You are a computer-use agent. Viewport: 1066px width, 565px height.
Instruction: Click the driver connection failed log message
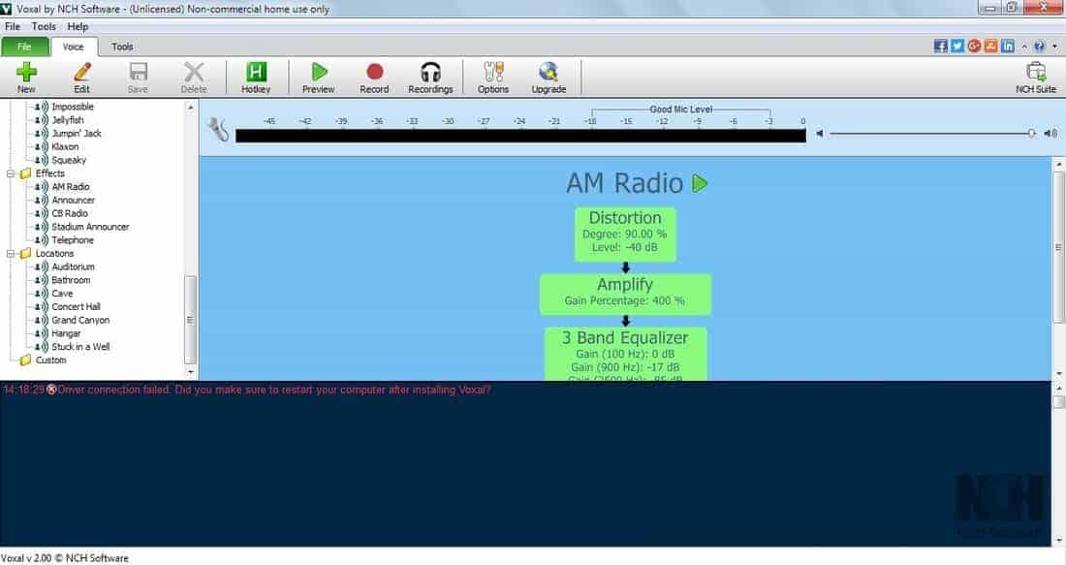(x=274, y=390)
